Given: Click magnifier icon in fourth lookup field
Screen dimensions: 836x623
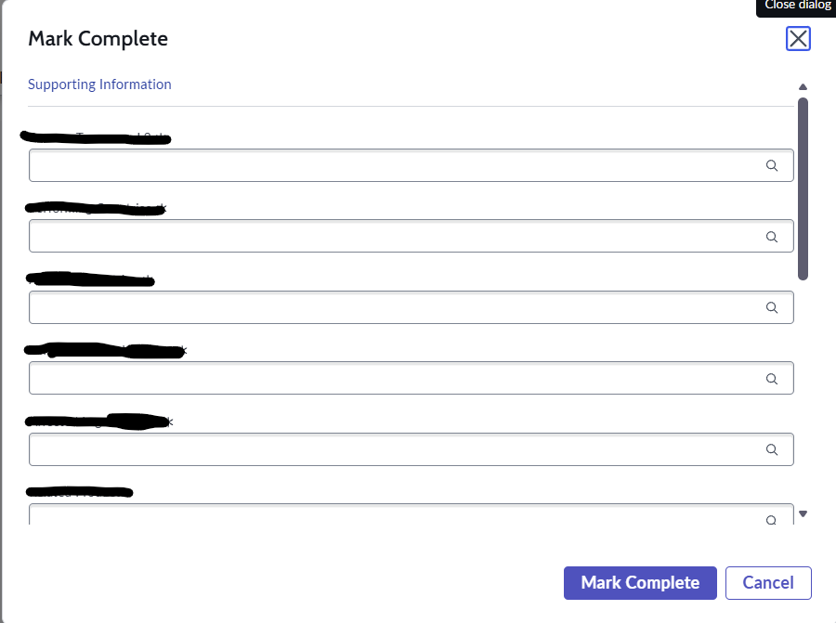Looking at the screenshot, I should [x=772, y=379].
